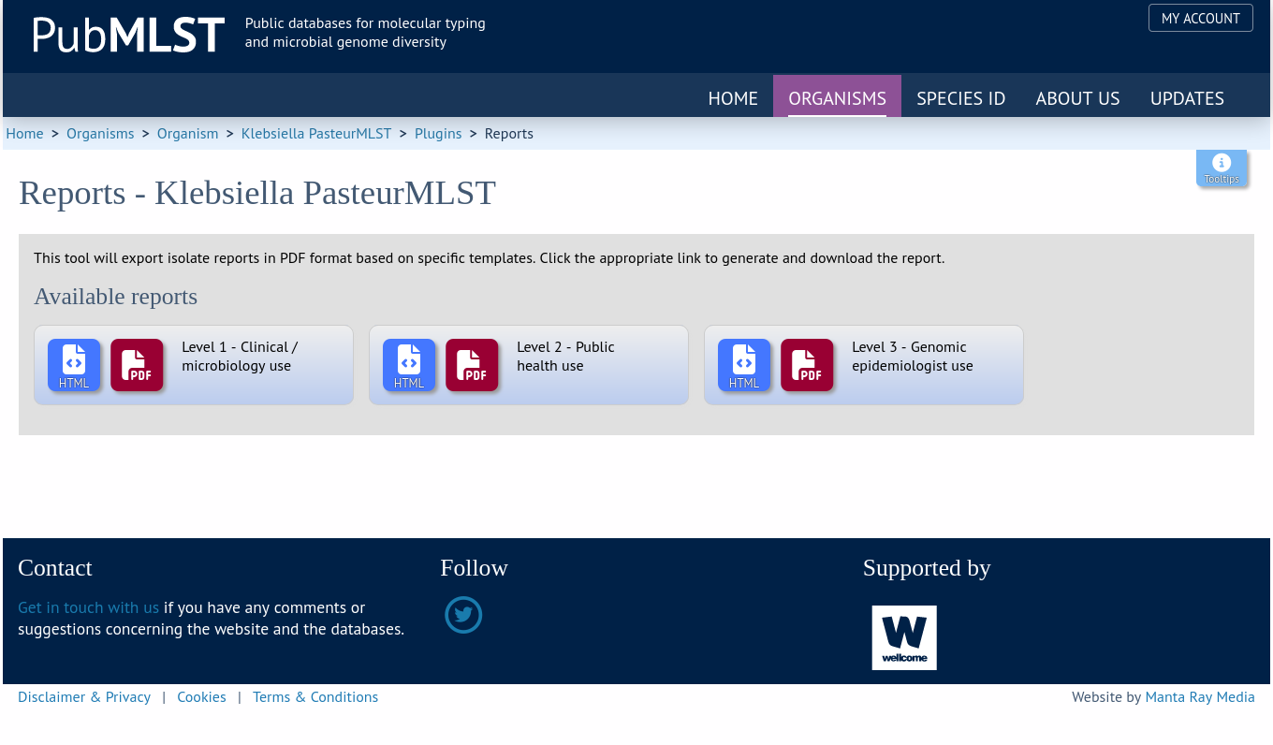Select the ORGANISMS menu tab
1273x745 pixels.
click(837, 98)
